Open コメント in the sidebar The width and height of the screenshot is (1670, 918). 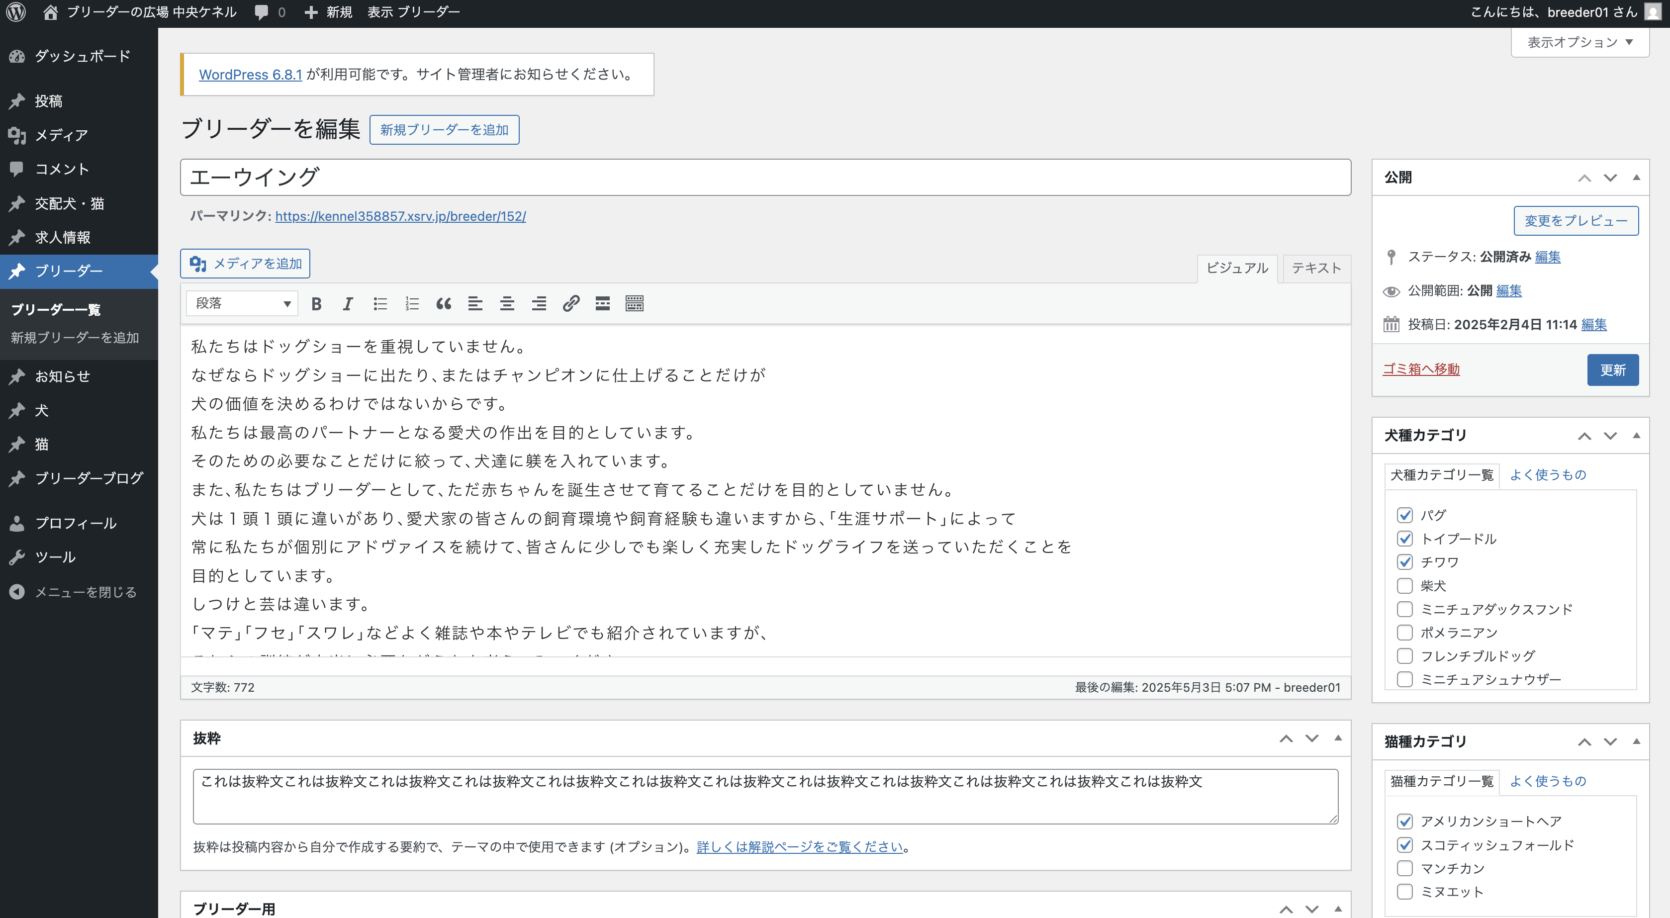tap(79, 169)
